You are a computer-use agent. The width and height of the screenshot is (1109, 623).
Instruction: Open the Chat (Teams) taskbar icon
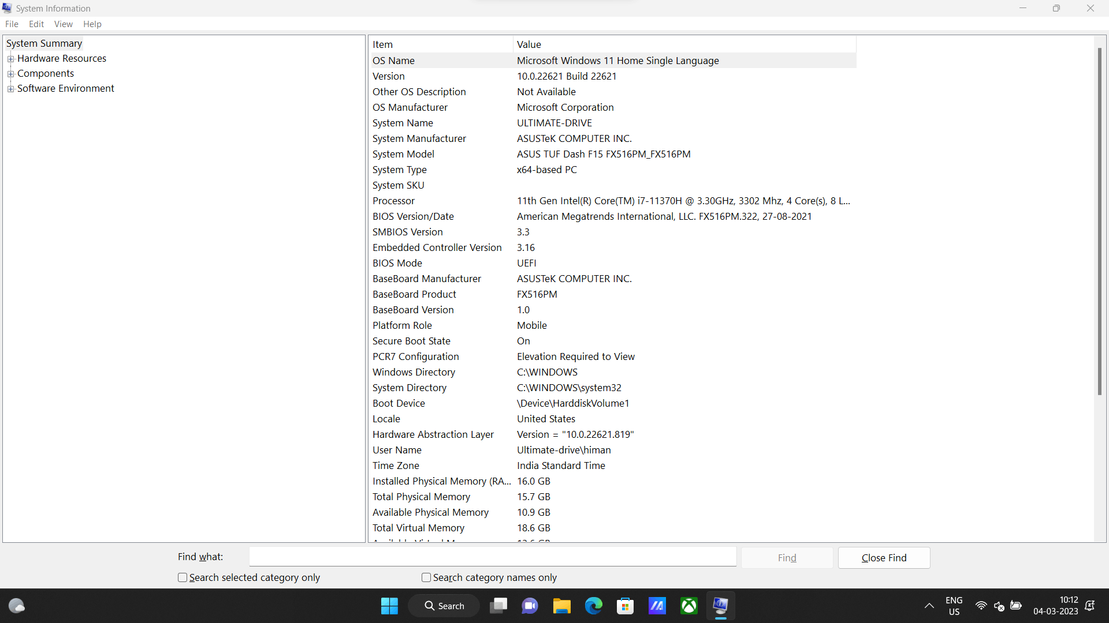[x=530, y=606]
